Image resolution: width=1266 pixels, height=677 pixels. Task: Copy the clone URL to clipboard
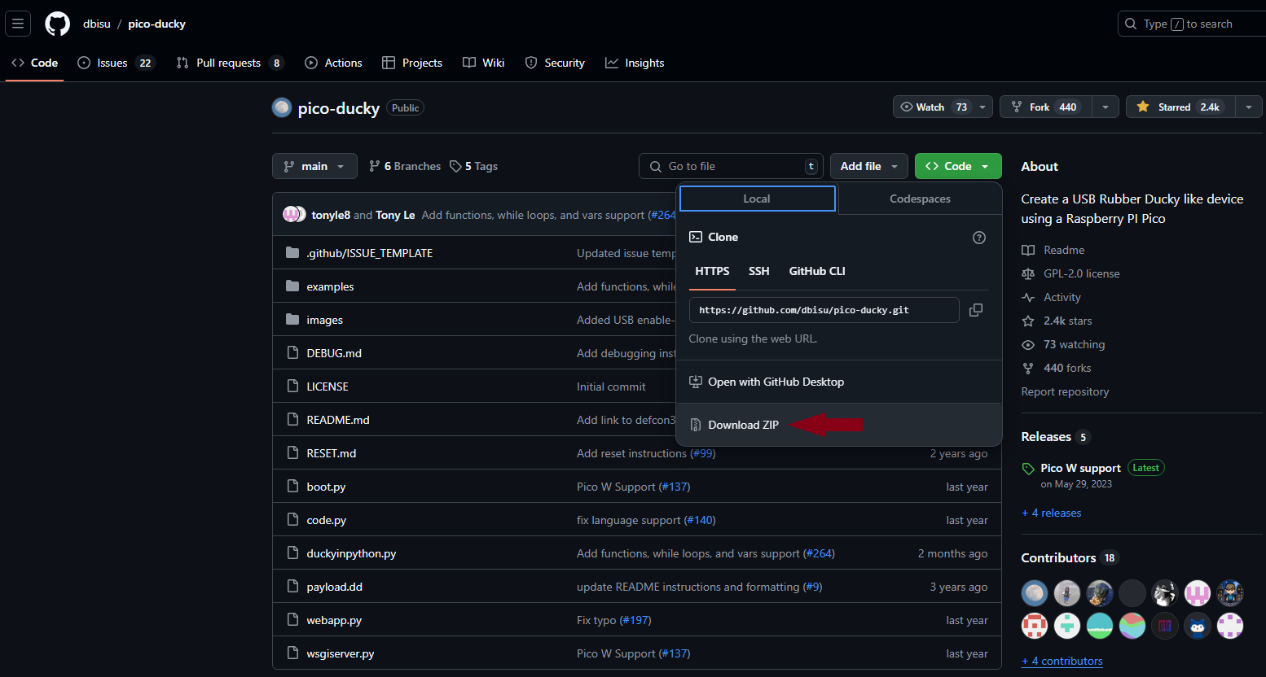976,310
